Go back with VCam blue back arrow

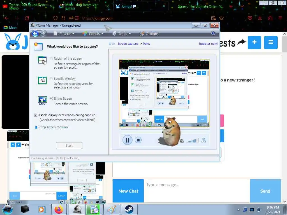35,34
